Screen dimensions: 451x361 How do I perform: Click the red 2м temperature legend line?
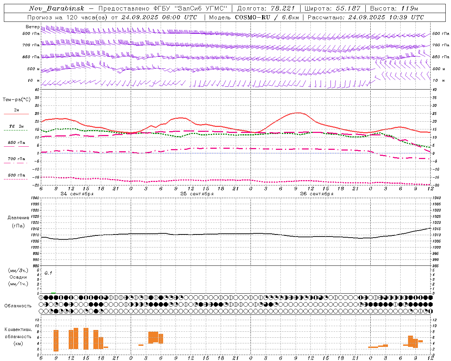[x=16, y=114]
